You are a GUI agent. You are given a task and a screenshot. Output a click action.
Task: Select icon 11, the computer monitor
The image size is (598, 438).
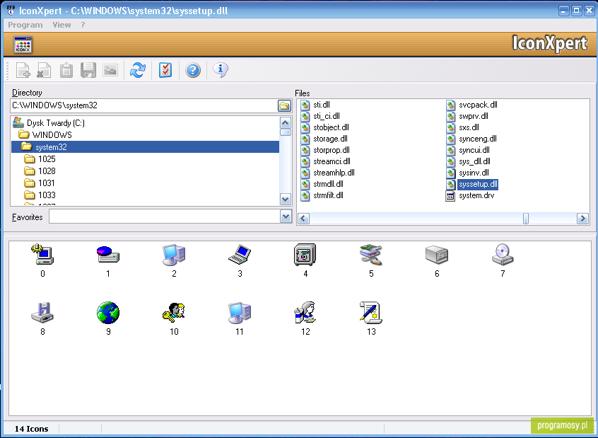(240, 313)
